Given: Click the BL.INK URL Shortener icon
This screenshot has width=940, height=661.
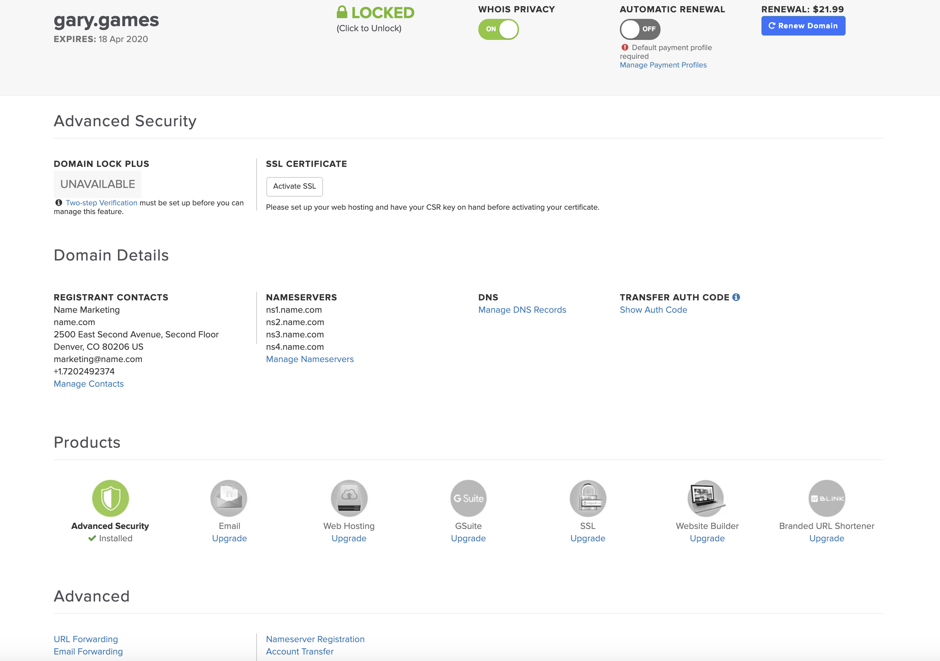Looking at the screenshot, I should (x=827, y=498).
